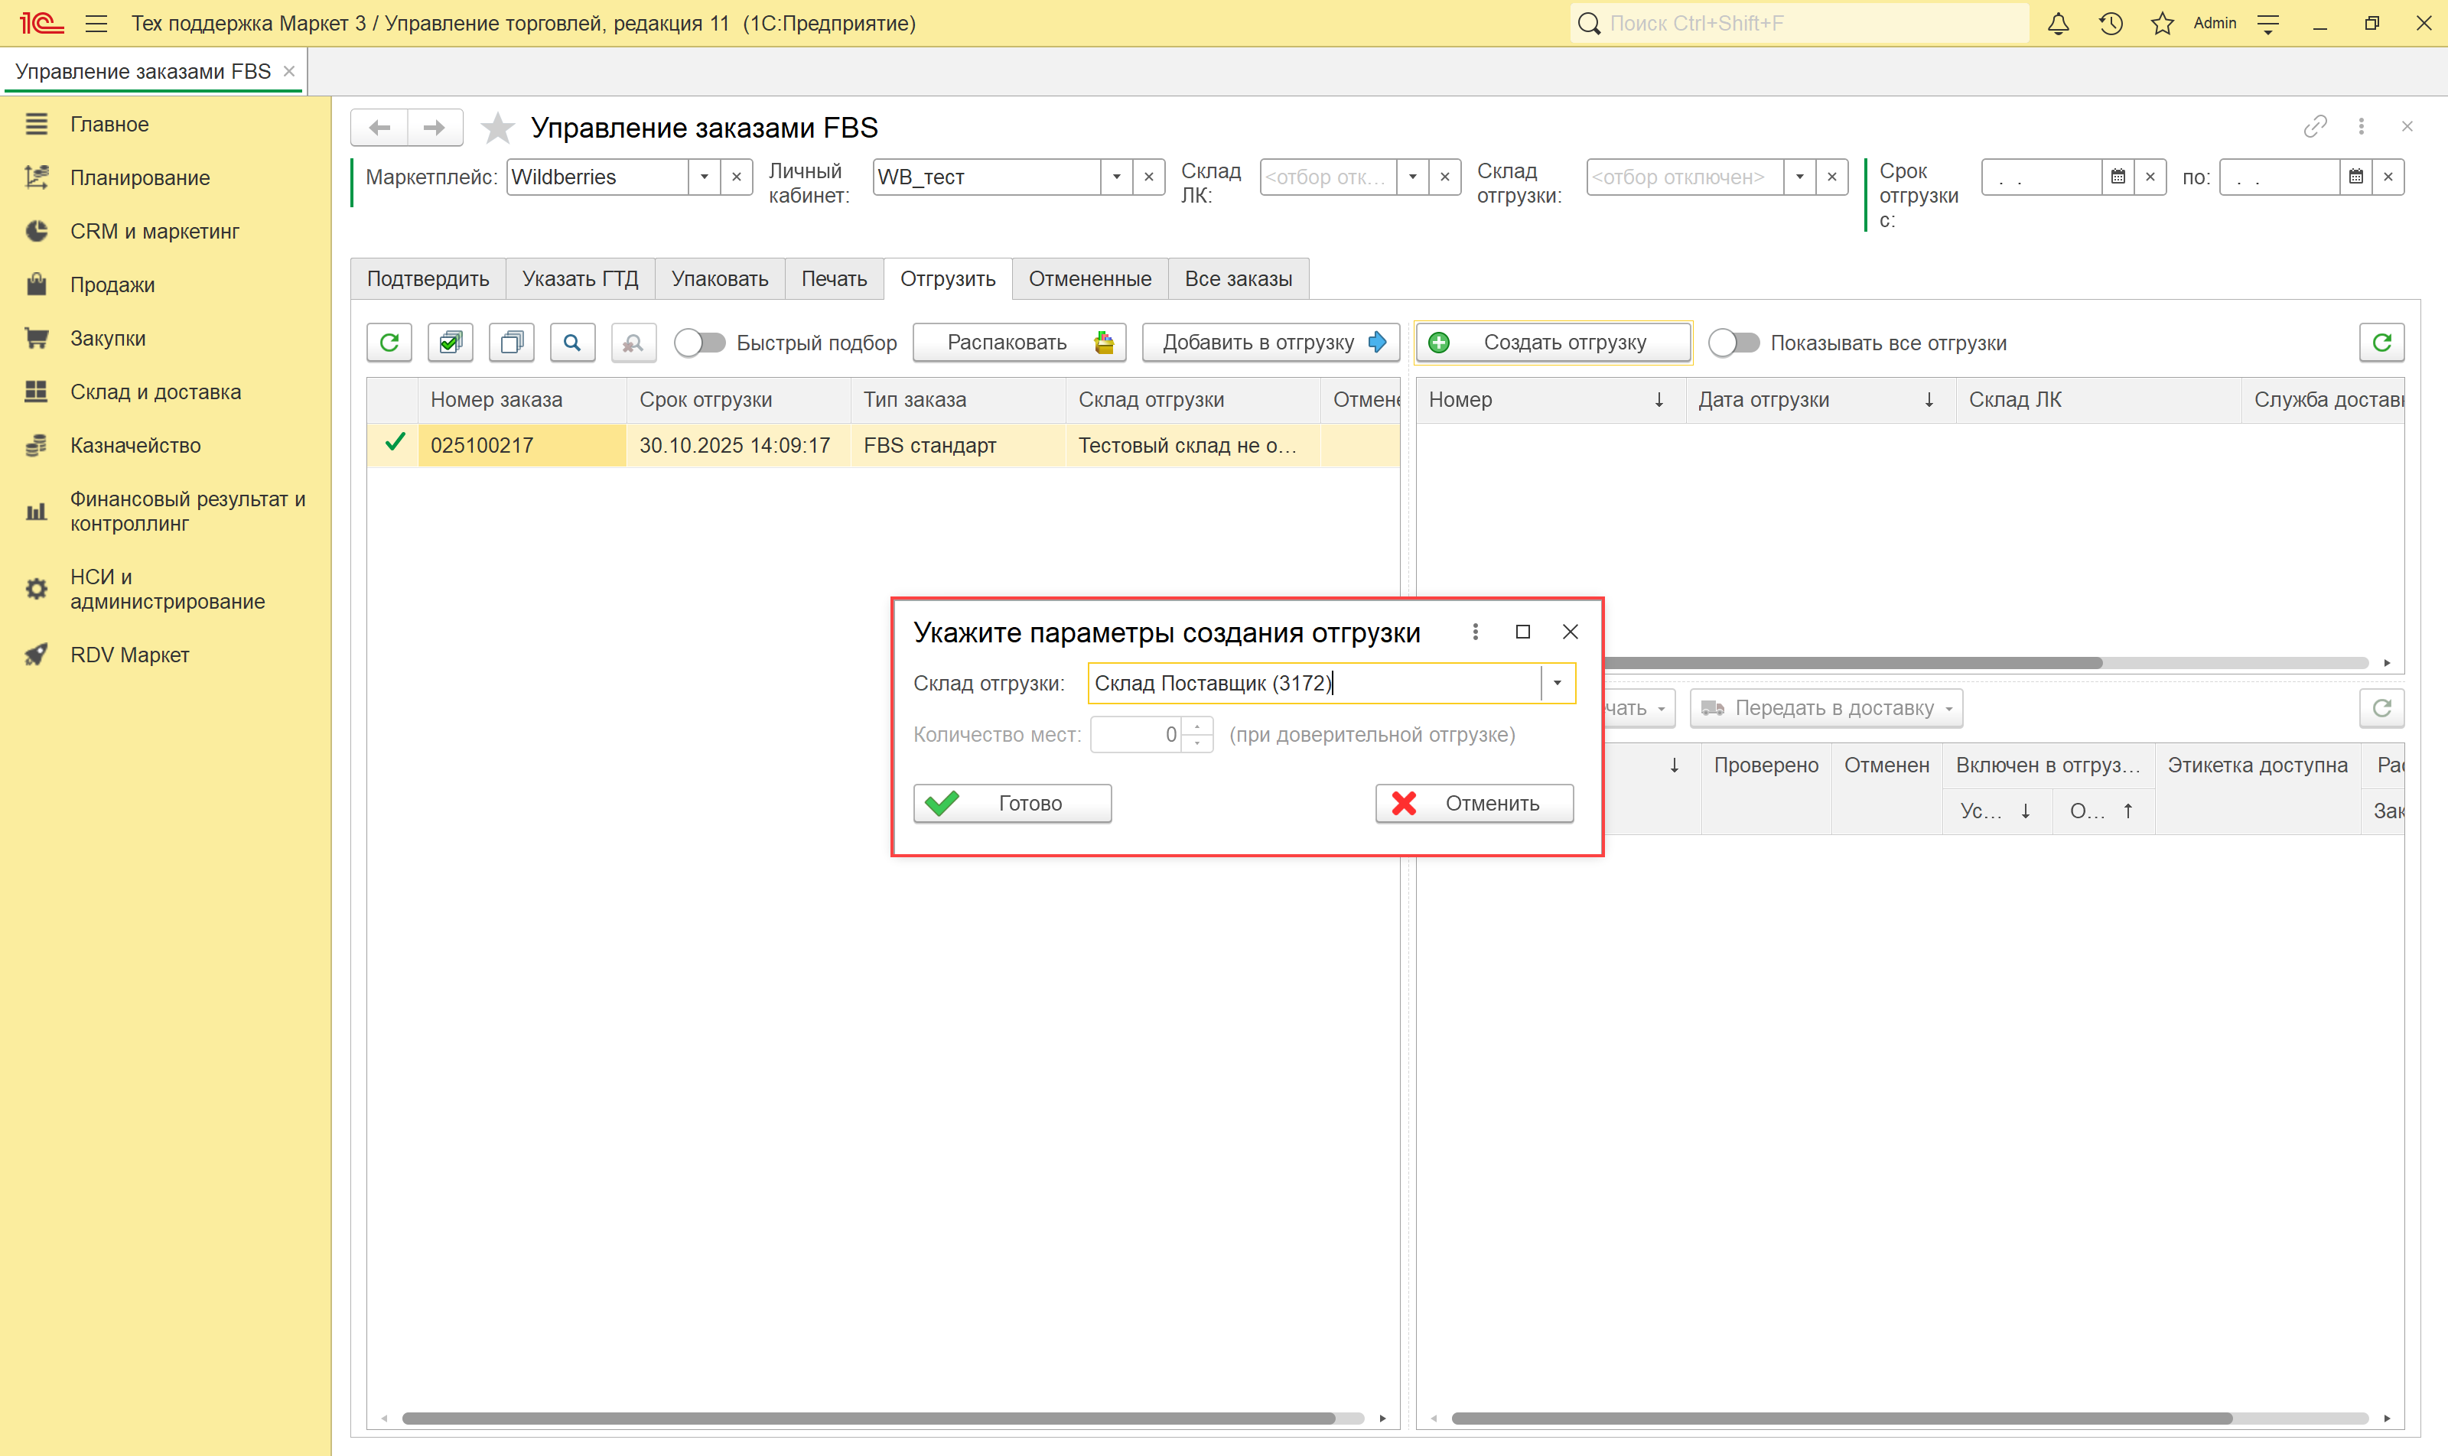Enable the Быстрый подбор toggle
The width and height of the screenshot is (2448, 1456).
(x=700, y=343)
